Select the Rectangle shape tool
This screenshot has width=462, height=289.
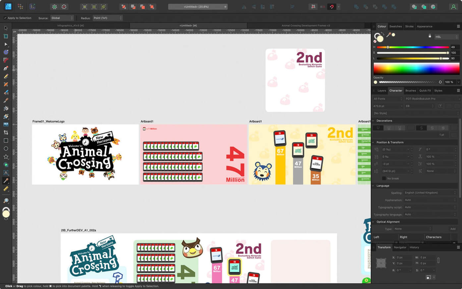pos(6,141)
